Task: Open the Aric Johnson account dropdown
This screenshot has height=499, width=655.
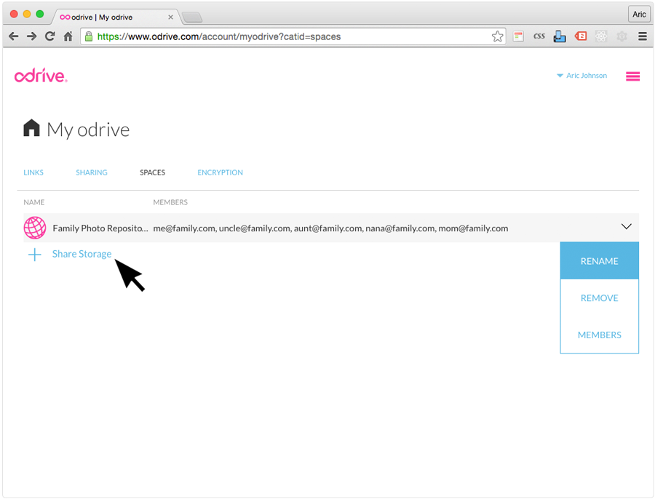Action: [582, 76]
